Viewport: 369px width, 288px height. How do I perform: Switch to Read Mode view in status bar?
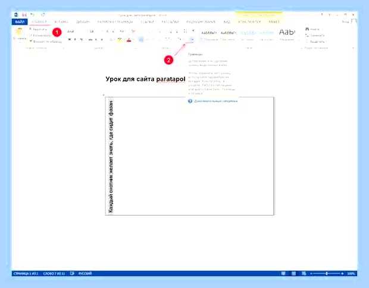tap(283, 273)
